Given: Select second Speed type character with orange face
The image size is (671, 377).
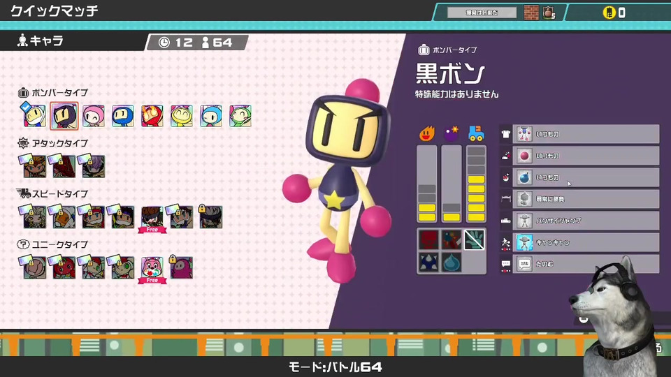Looking at the screenshot, I should coord(64,216).
